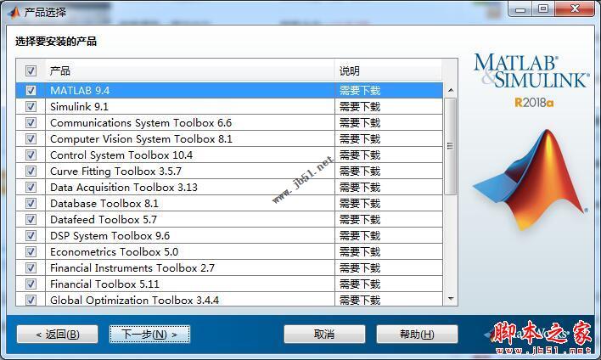
Task: Uncheck Financial Toolbox 5.11 checkbox
Action: pyautogui.click(x=31, y=284)
